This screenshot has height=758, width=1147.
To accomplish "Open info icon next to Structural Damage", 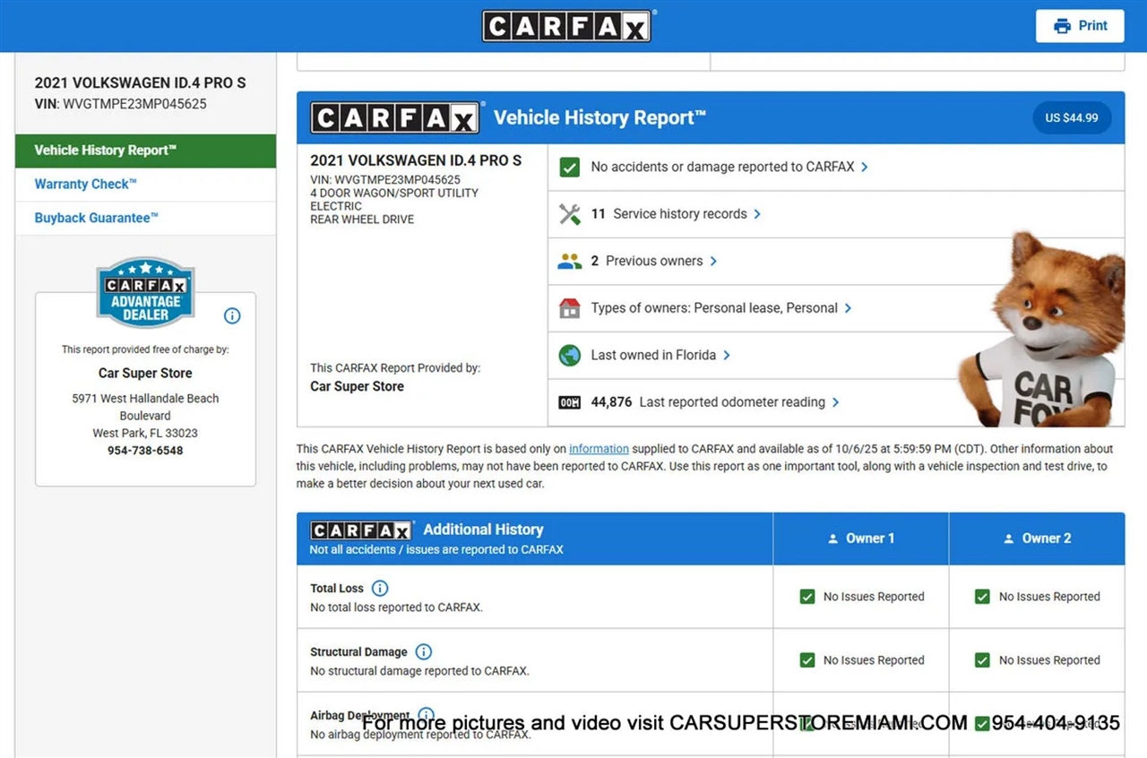I will coord(424,652).
